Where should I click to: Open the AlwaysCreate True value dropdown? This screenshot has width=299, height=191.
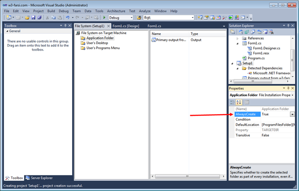292,114
